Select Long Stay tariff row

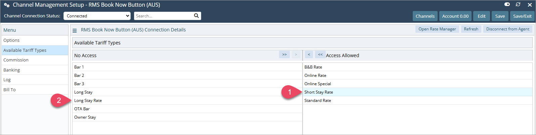pos(187,92)
